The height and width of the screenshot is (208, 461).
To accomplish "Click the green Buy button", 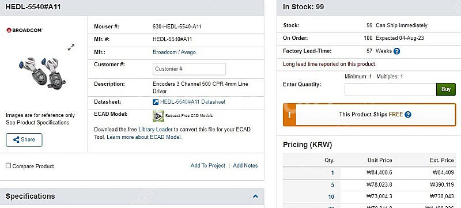I will coord(445,89).
